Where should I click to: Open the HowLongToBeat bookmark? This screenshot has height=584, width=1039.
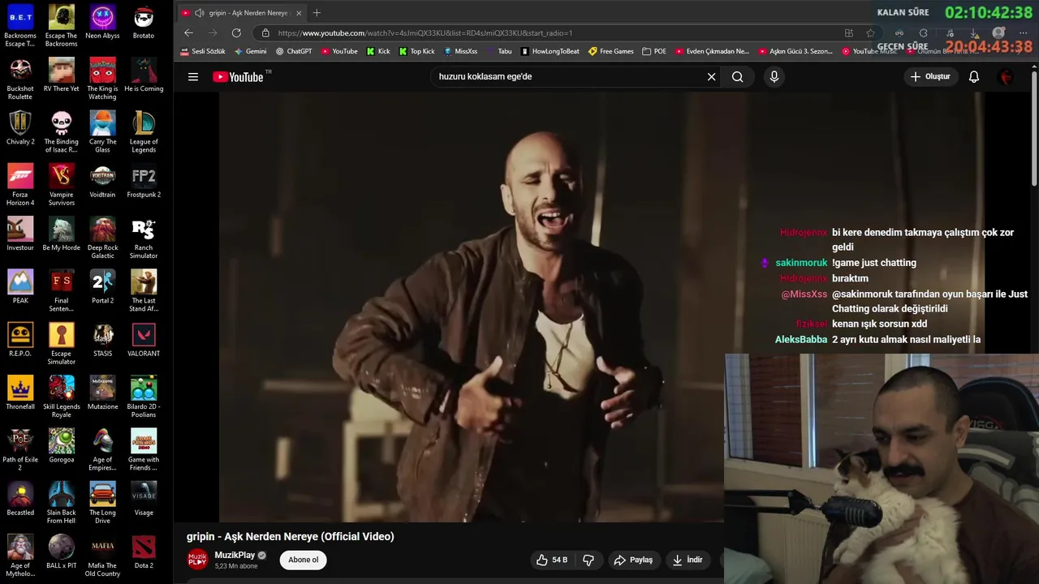point(550,51)
